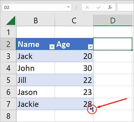The image size is (134, 122).
Task: Select row 4 header
Action: (x=8, y=68)
